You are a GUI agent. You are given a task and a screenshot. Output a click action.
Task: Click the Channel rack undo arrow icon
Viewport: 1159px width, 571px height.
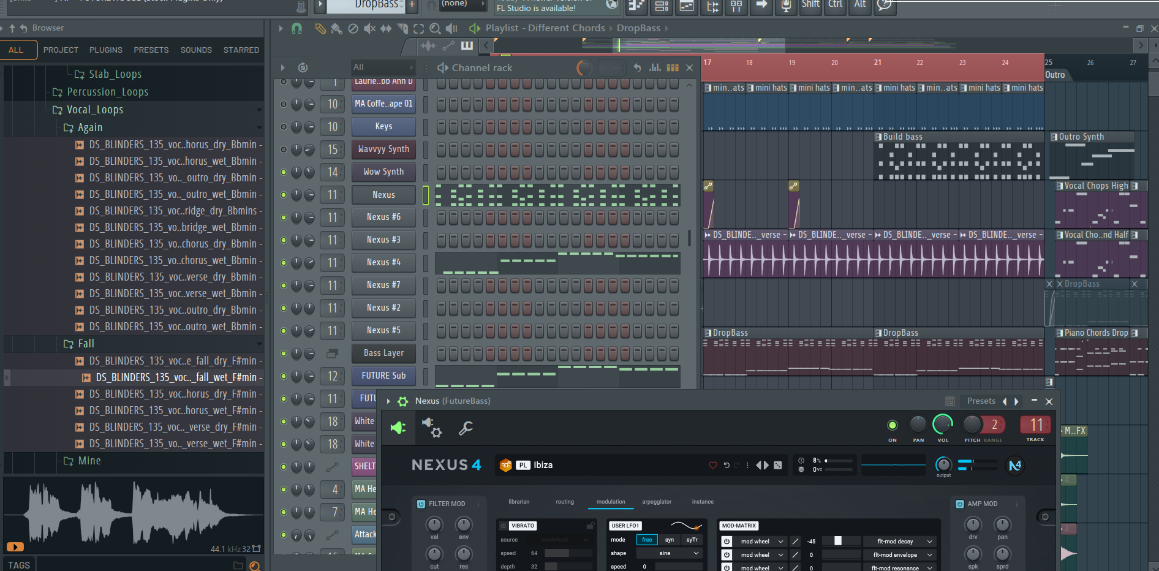point(638,67)
